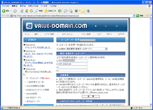Open the TXTレコード news link
This screenshot has height=110, width=153.
[x=38, y=48]
